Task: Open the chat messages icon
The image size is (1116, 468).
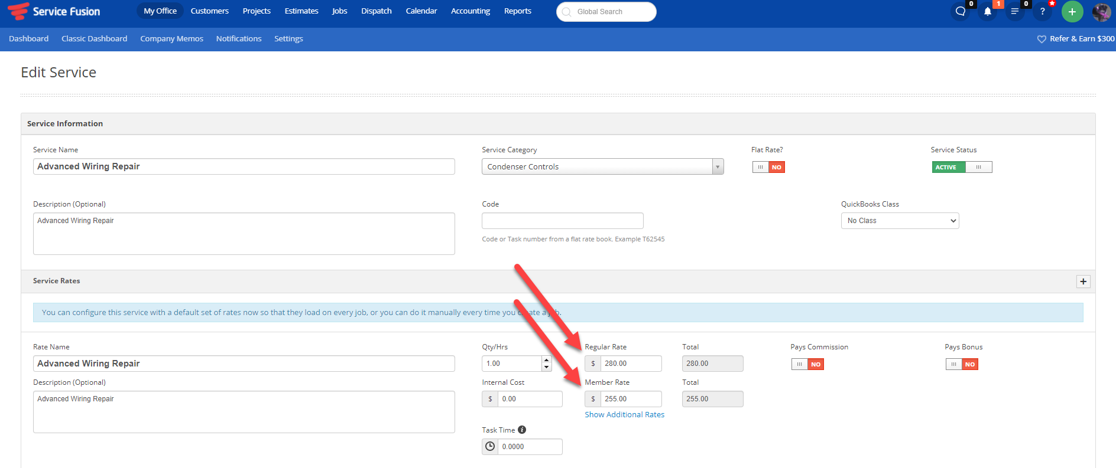Action: point(961,12)
